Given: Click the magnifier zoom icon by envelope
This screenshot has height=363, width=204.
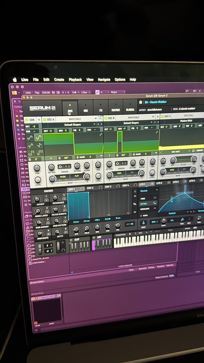Looking at the screenshot, I should pos(134,204).
